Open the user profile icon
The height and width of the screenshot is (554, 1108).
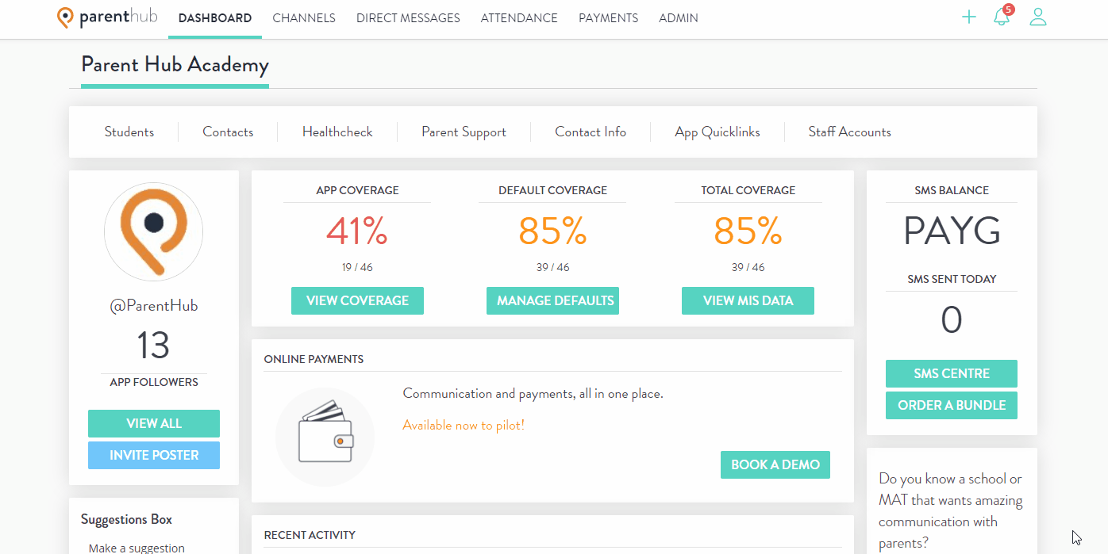[1038, 17]
